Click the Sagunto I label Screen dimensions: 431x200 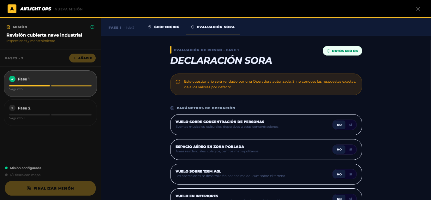(x=17, y=89)
